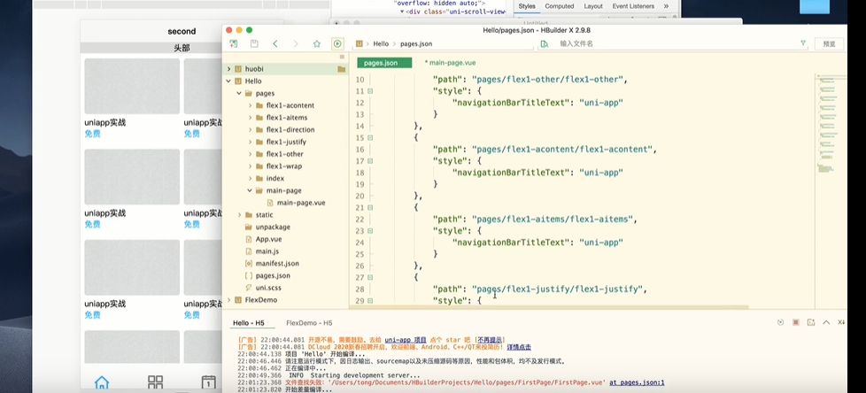
Task: Click the red stop icon in the console
Action: click(796, 322)
